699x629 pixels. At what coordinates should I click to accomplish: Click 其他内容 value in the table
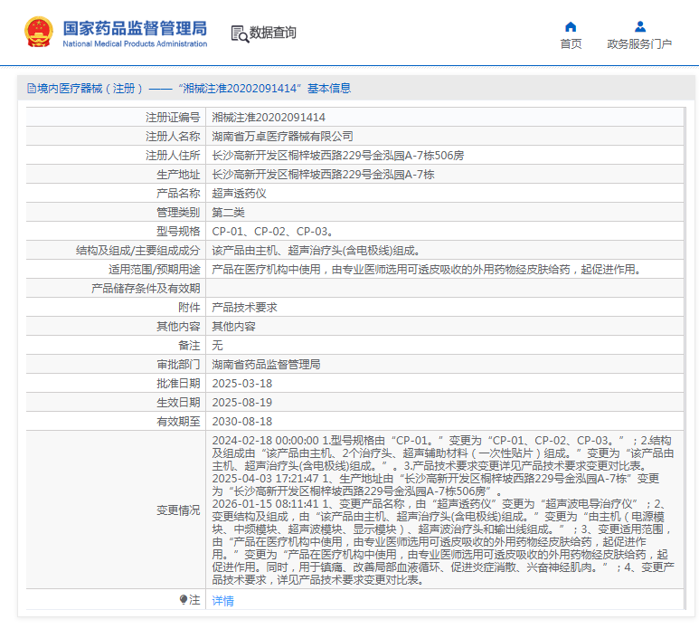coord(233,327)
